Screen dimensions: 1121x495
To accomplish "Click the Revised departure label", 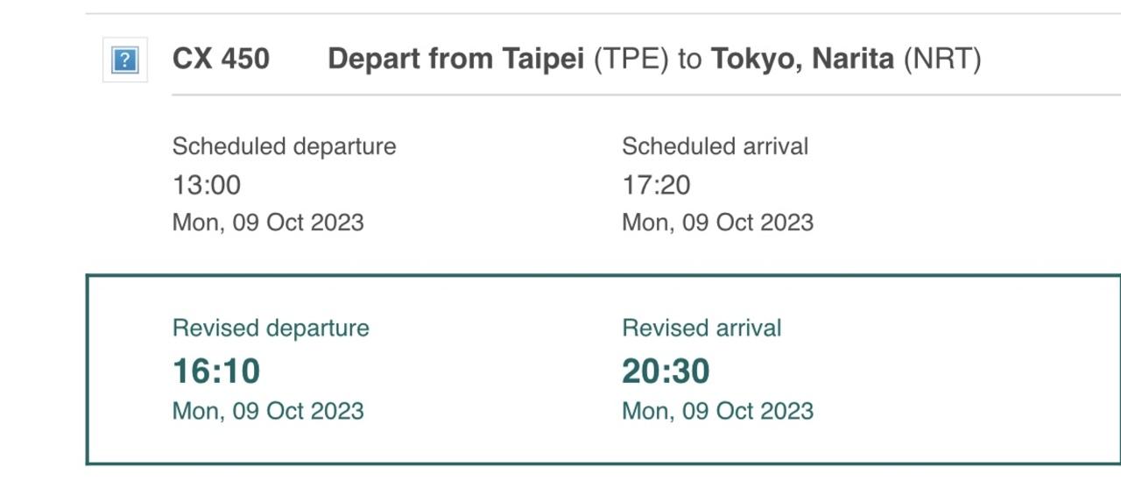I will (x=271, y=329).
